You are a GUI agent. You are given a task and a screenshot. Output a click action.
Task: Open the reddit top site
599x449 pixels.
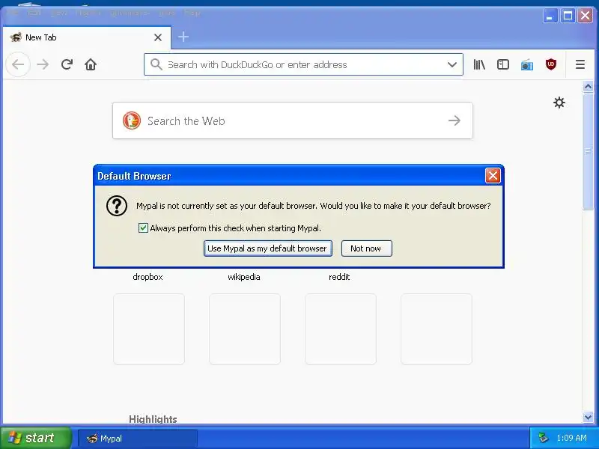tap(339, 277)
